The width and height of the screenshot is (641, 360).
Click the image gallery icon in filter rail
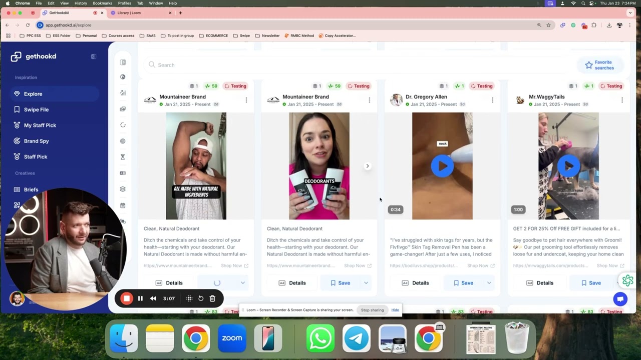coord(123,109)
